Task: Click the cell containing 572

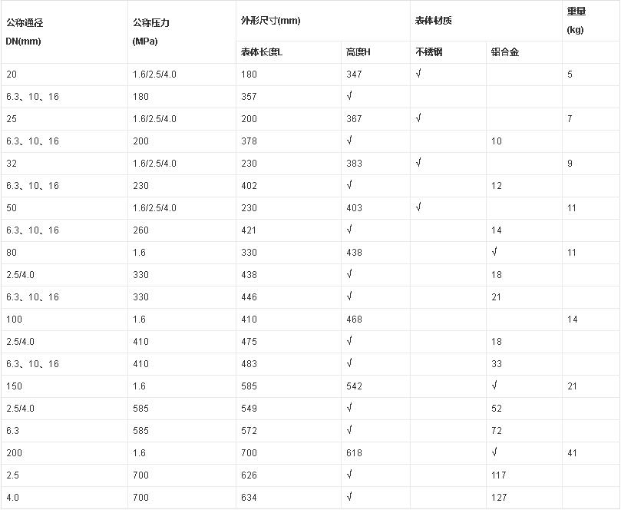Action: tap(248, 431)
